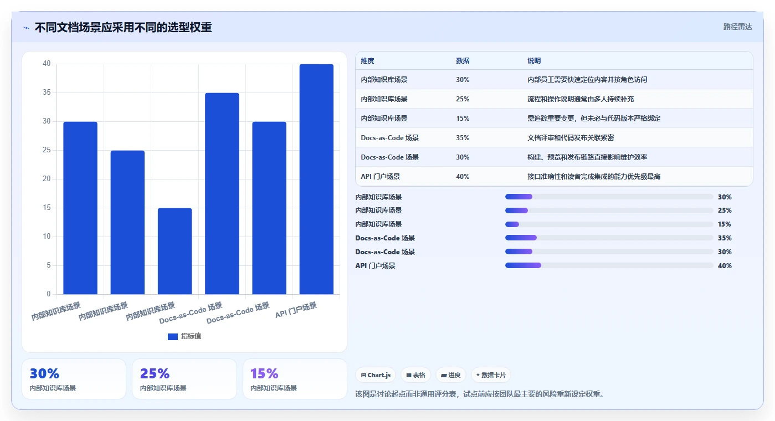Image resolution: width=775 pixels, height=421 pixels.
Task: Click the 维度 column header
Action: tap(367, 61)
